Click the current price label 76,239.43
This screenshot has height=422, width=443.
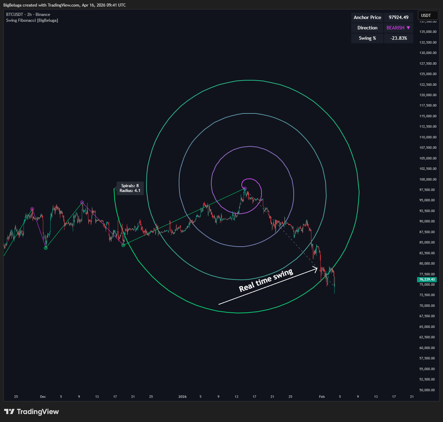[x=427, y=279]
